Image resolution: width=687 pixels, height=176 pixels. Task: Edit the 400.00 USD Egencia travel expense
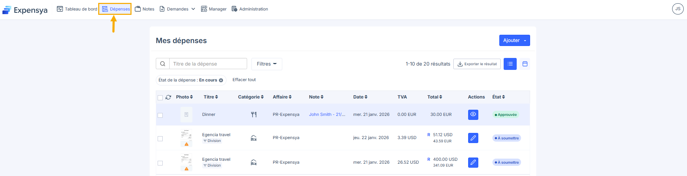click(x=473, y=162)
